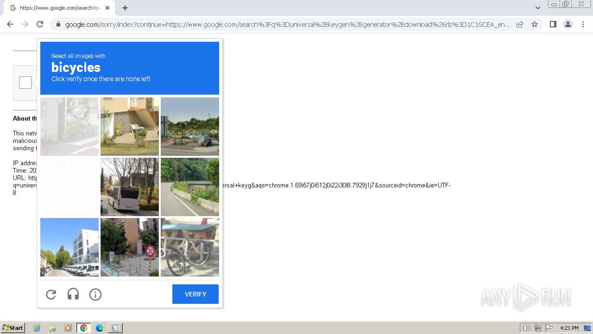The width and height of the screenshot is (593, 334).
Task: Select the faded bicycle-by-wall image tile
Action: (x=69, y=127)
